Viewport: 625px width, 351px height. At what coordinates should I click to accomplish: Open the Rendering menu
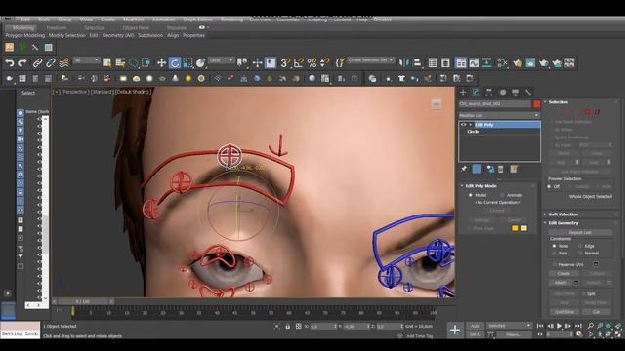[x=231, y=19]
